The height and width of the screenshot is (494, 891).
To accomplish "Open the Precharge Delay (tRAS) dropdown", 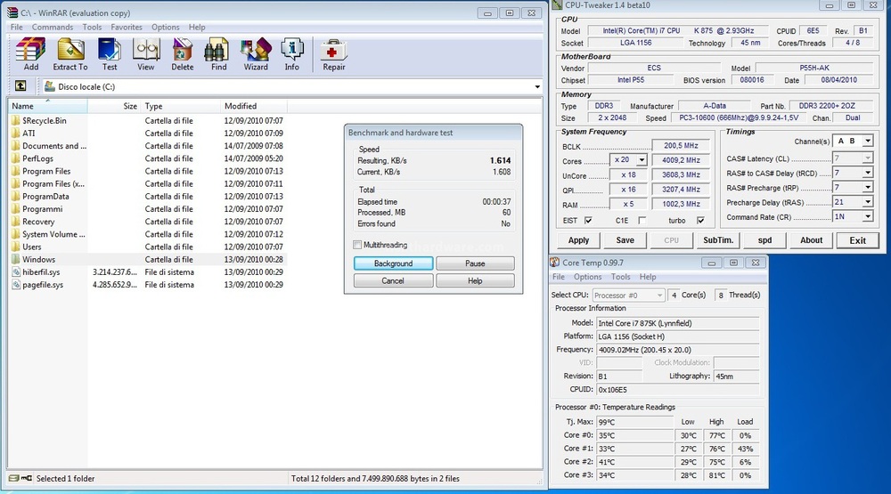I will click(x=868, y=202).
